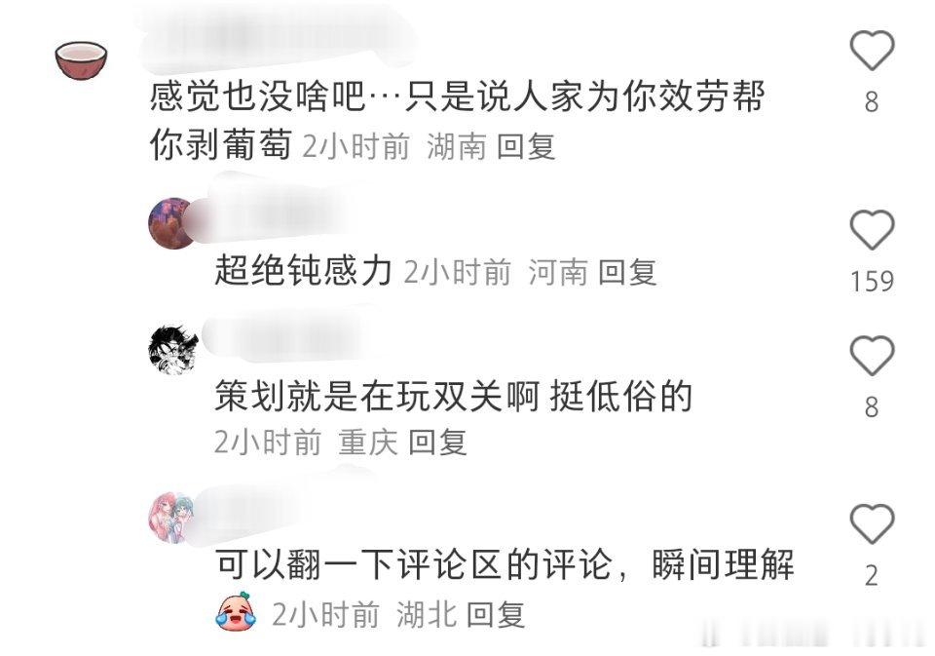935x656 pixels.
Task: Select the comment text 策划就是在玩双关啊 挺低俗的
Action: pos(453,397)
